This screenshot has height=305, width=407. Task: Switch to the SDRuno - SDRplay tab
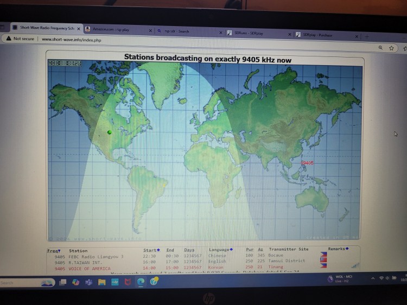pyautogui.click(x=252, y=33)
